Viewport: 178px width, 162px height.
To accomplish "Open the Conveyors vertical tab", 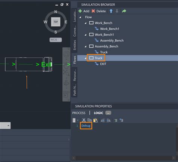I will coord(75,30).
